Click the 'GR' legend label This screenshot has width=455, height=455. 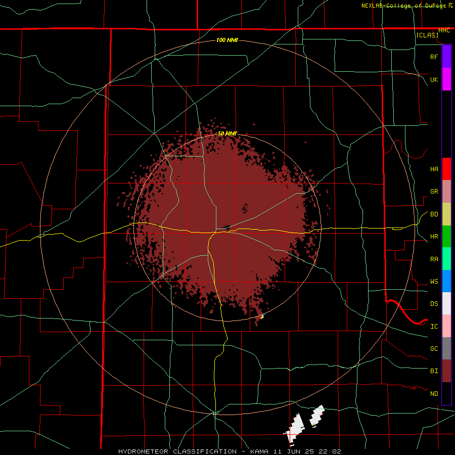click(434, 192)
